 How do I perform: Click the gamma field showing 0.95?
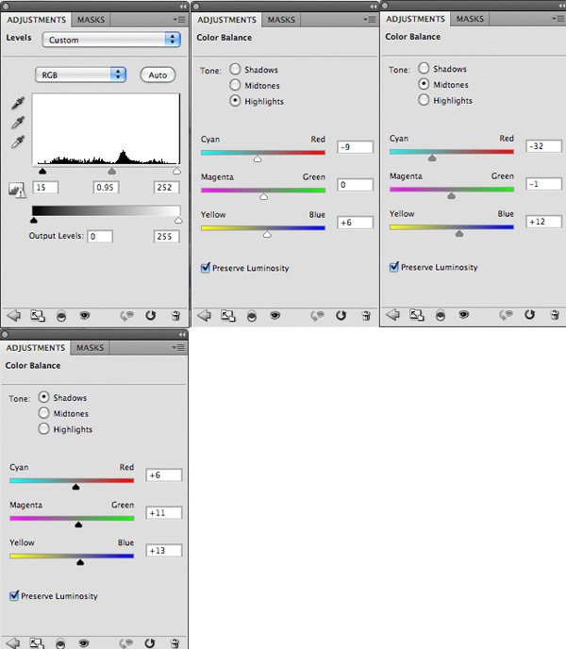106,188
